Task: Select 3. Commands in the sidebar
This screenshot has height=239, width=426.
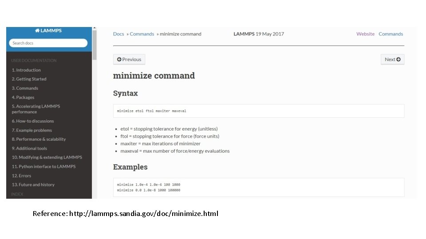Action: tap(25, 88)
